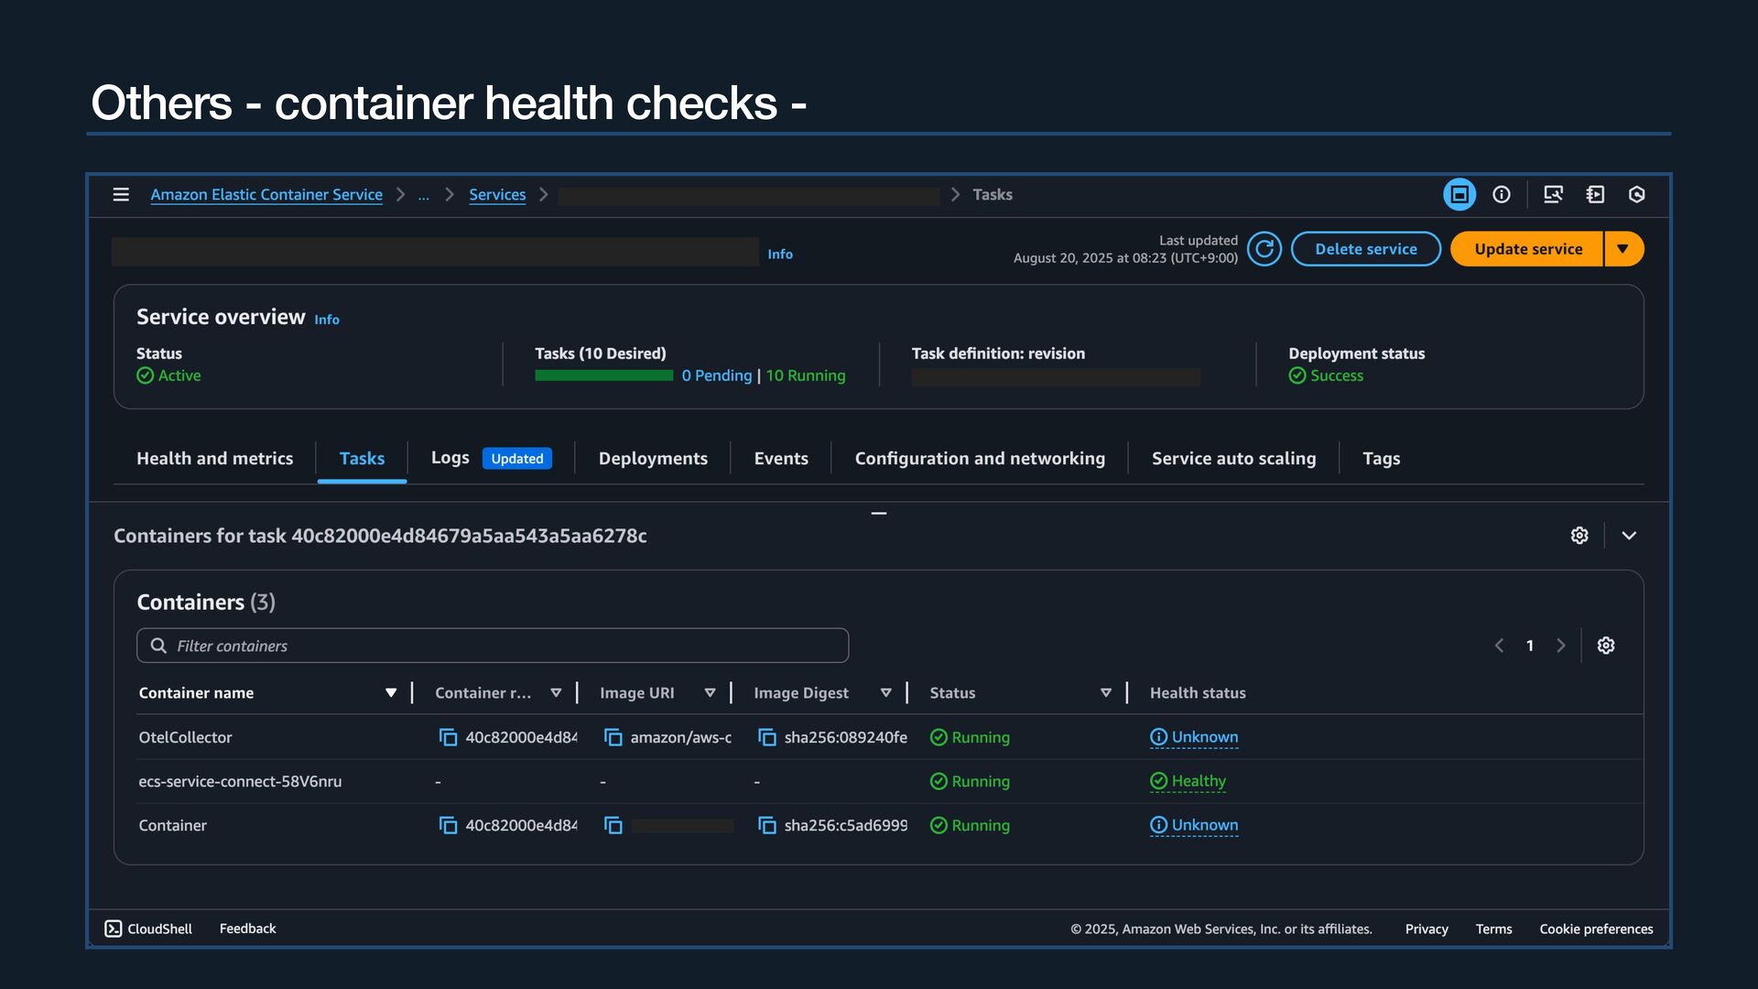The image size is (1758, 989).
Task: Click the document arrow icon in top bar
Action: 1595,194
